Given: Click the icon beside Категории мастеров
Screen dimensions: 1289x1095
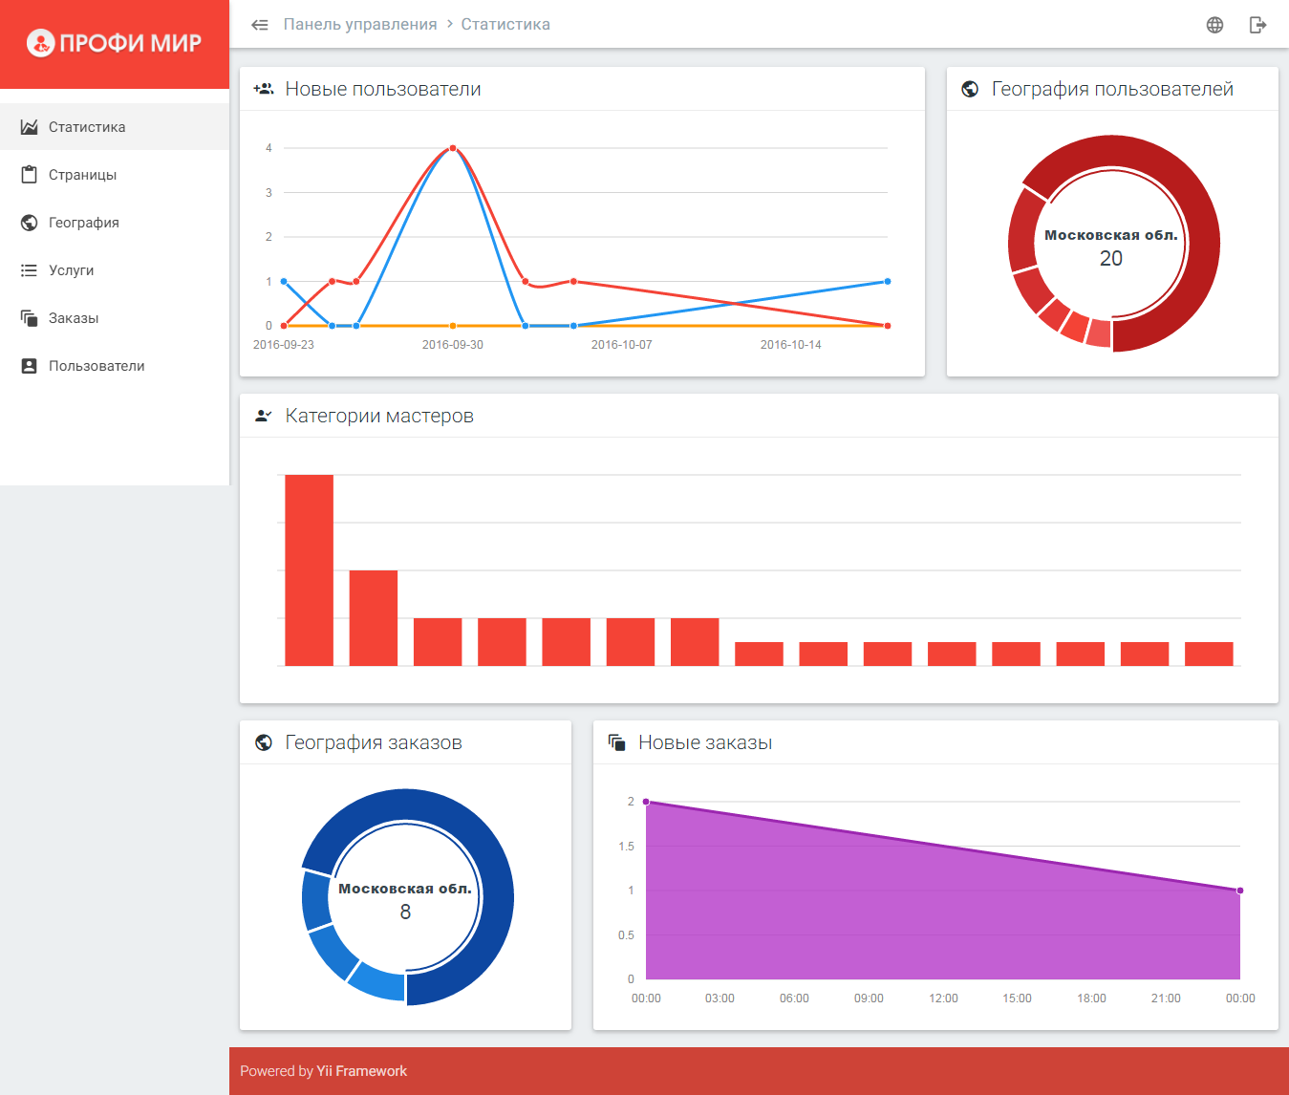Looking at the screenshot, I should pyautogui.click(x=263, y=416).
